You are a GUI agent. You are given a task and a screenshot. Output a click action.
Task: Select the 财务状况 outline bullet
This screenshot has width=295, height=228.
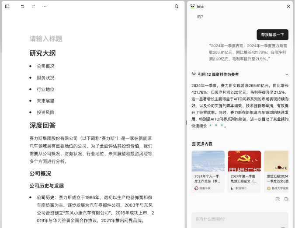45,78
